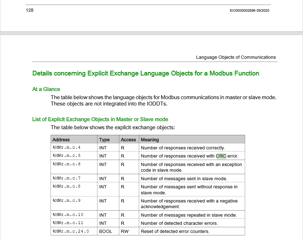Click 'Number of messages repeated in slave mode.'
Viewport: 303px width, 240px height.
click(189, 215)
